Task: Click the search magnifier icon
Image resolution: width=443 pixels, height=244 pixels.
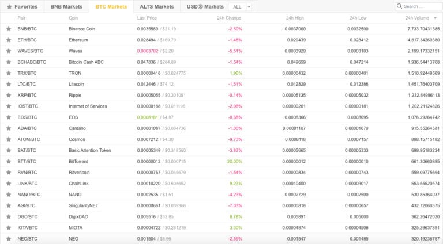Action: tap(399, 6)
